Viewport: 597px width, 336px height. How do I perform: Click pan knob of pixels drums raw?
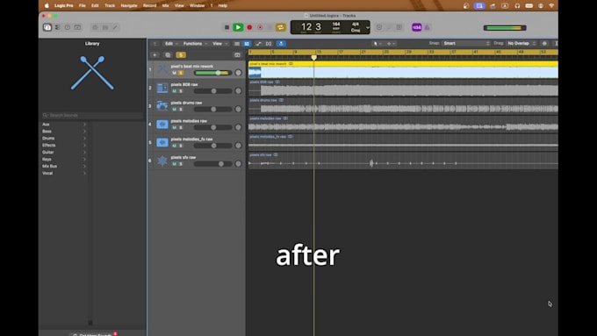click(x=238, y=109)
